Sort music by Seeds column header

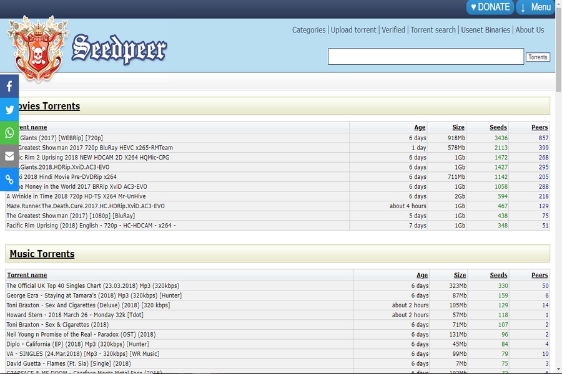(x=498, y=276)
